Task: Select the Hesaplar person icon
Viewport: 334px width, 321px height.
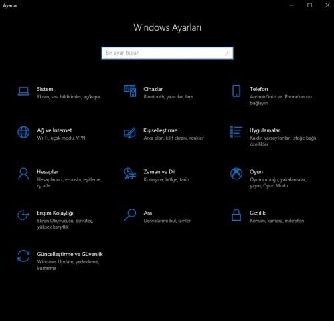Action: (23, 174)
